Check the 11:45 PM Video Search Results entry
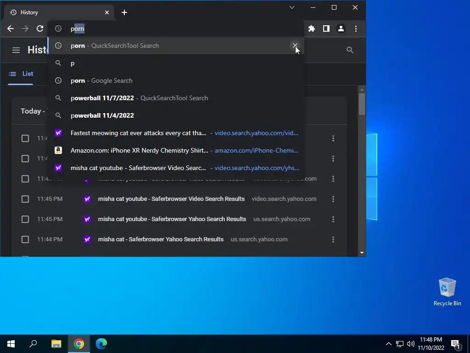470x353 pixels. point(25,199)
